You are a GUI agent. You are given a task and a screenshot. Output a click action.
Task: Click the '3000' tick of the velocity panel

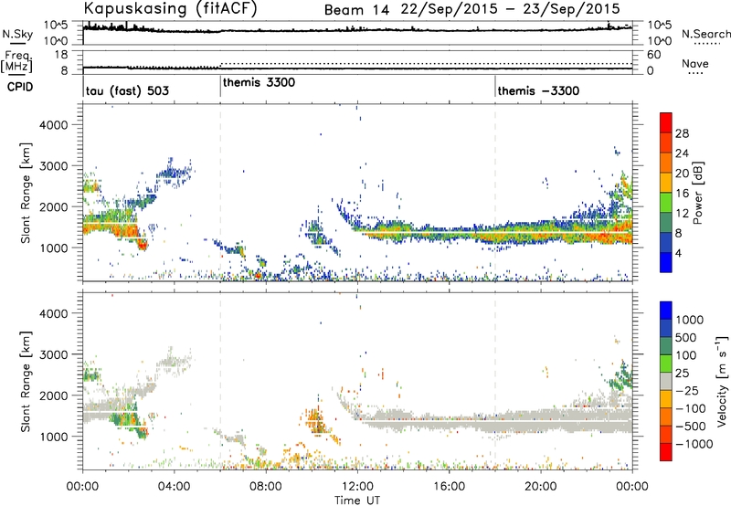coord(54,354)
